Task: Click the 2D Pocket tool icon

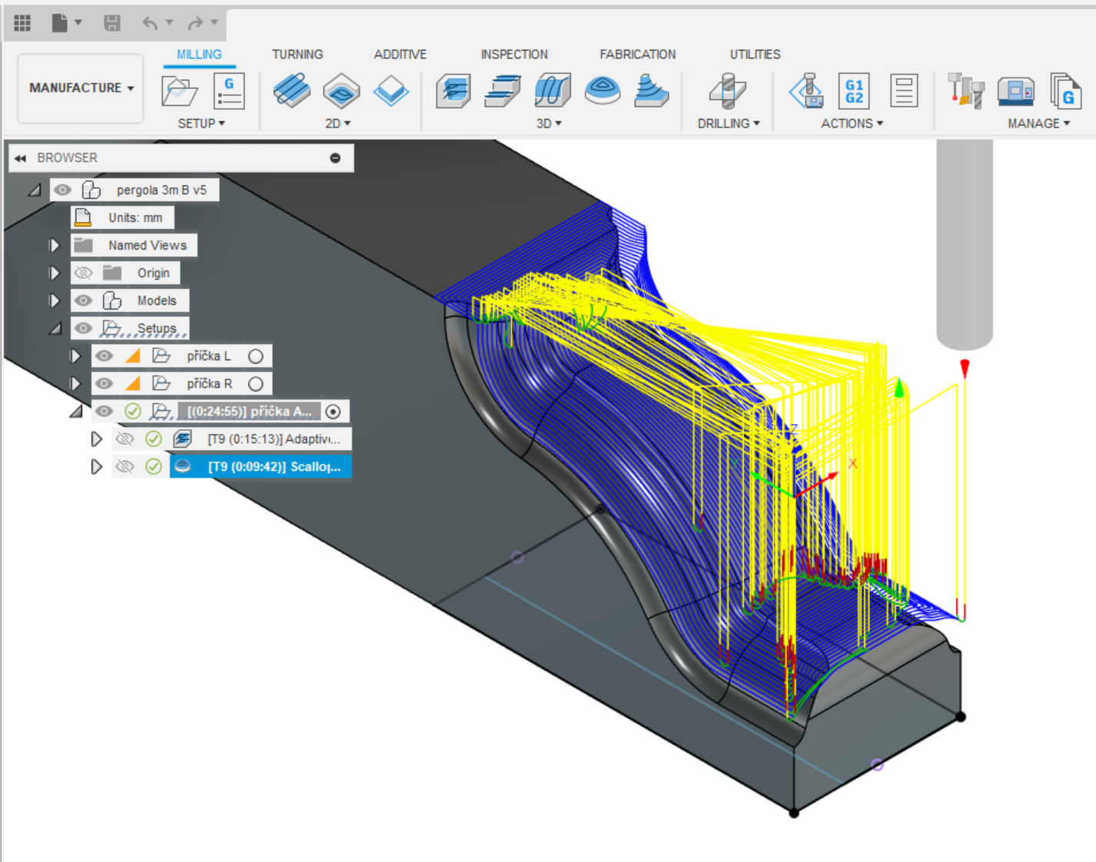Action: pos(341,91)
